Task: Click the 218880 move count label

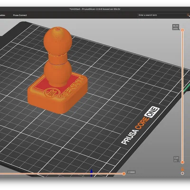Action: tap(131, 172)
